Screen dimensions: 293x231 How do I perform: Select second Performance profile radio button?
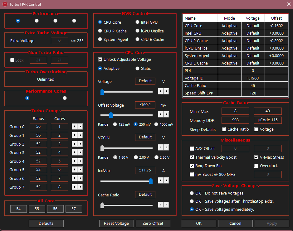click(x=37, y=21)
